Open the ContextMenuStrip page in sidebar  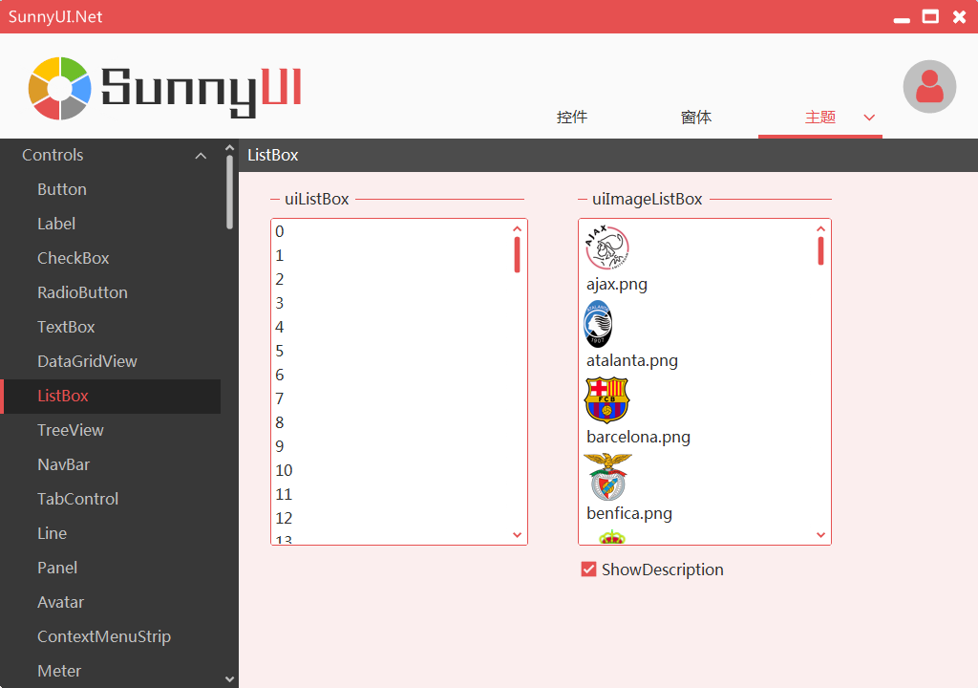click(x=111, y=636)
